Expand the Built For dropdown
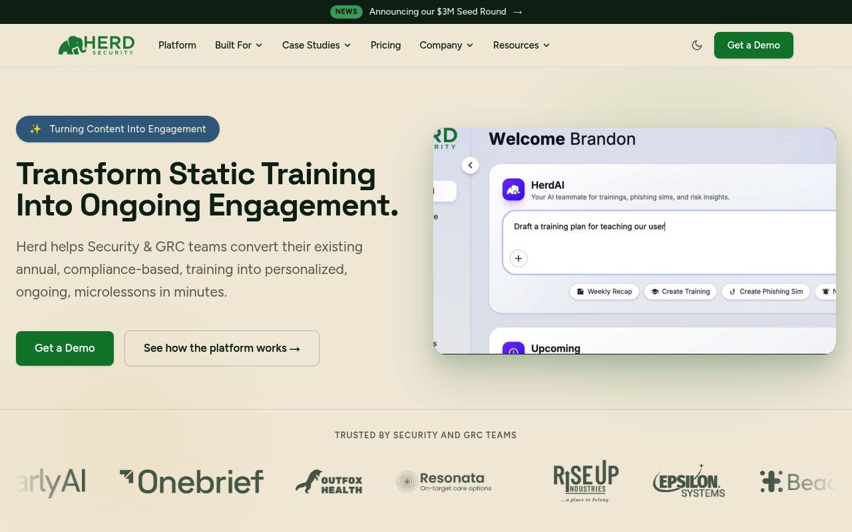 pyautogui.click(x=239, y=45)
